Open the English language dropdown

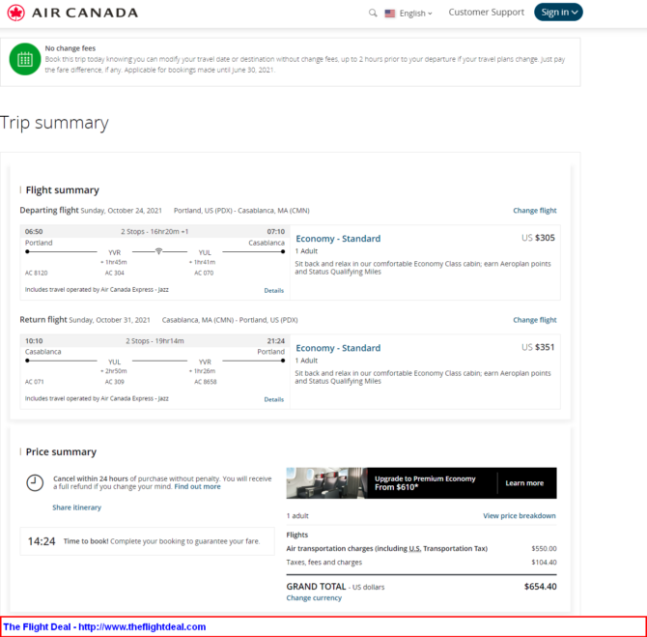[x=415, y=14]
